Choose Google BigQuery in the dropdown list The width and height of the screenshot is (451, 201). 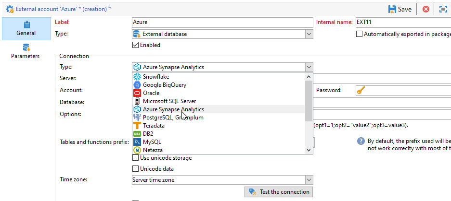pos(164,85)
